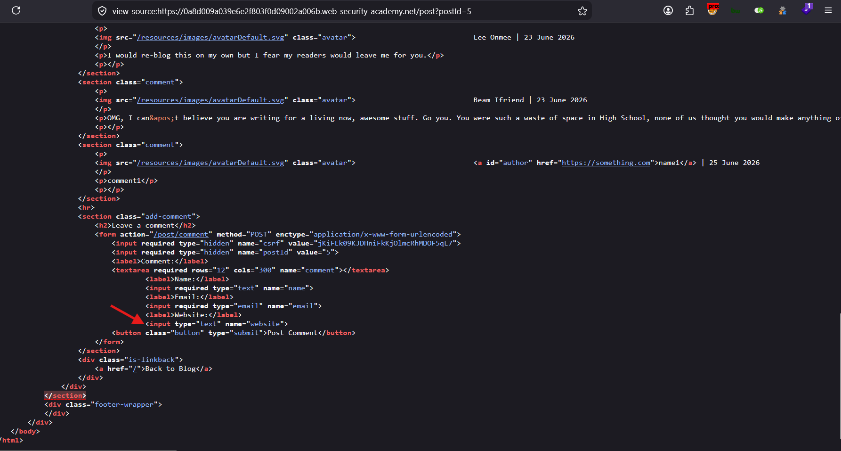Open the extensions puzzle-piece icon
This screenshot has width=841, height=451.
(690, 10)
